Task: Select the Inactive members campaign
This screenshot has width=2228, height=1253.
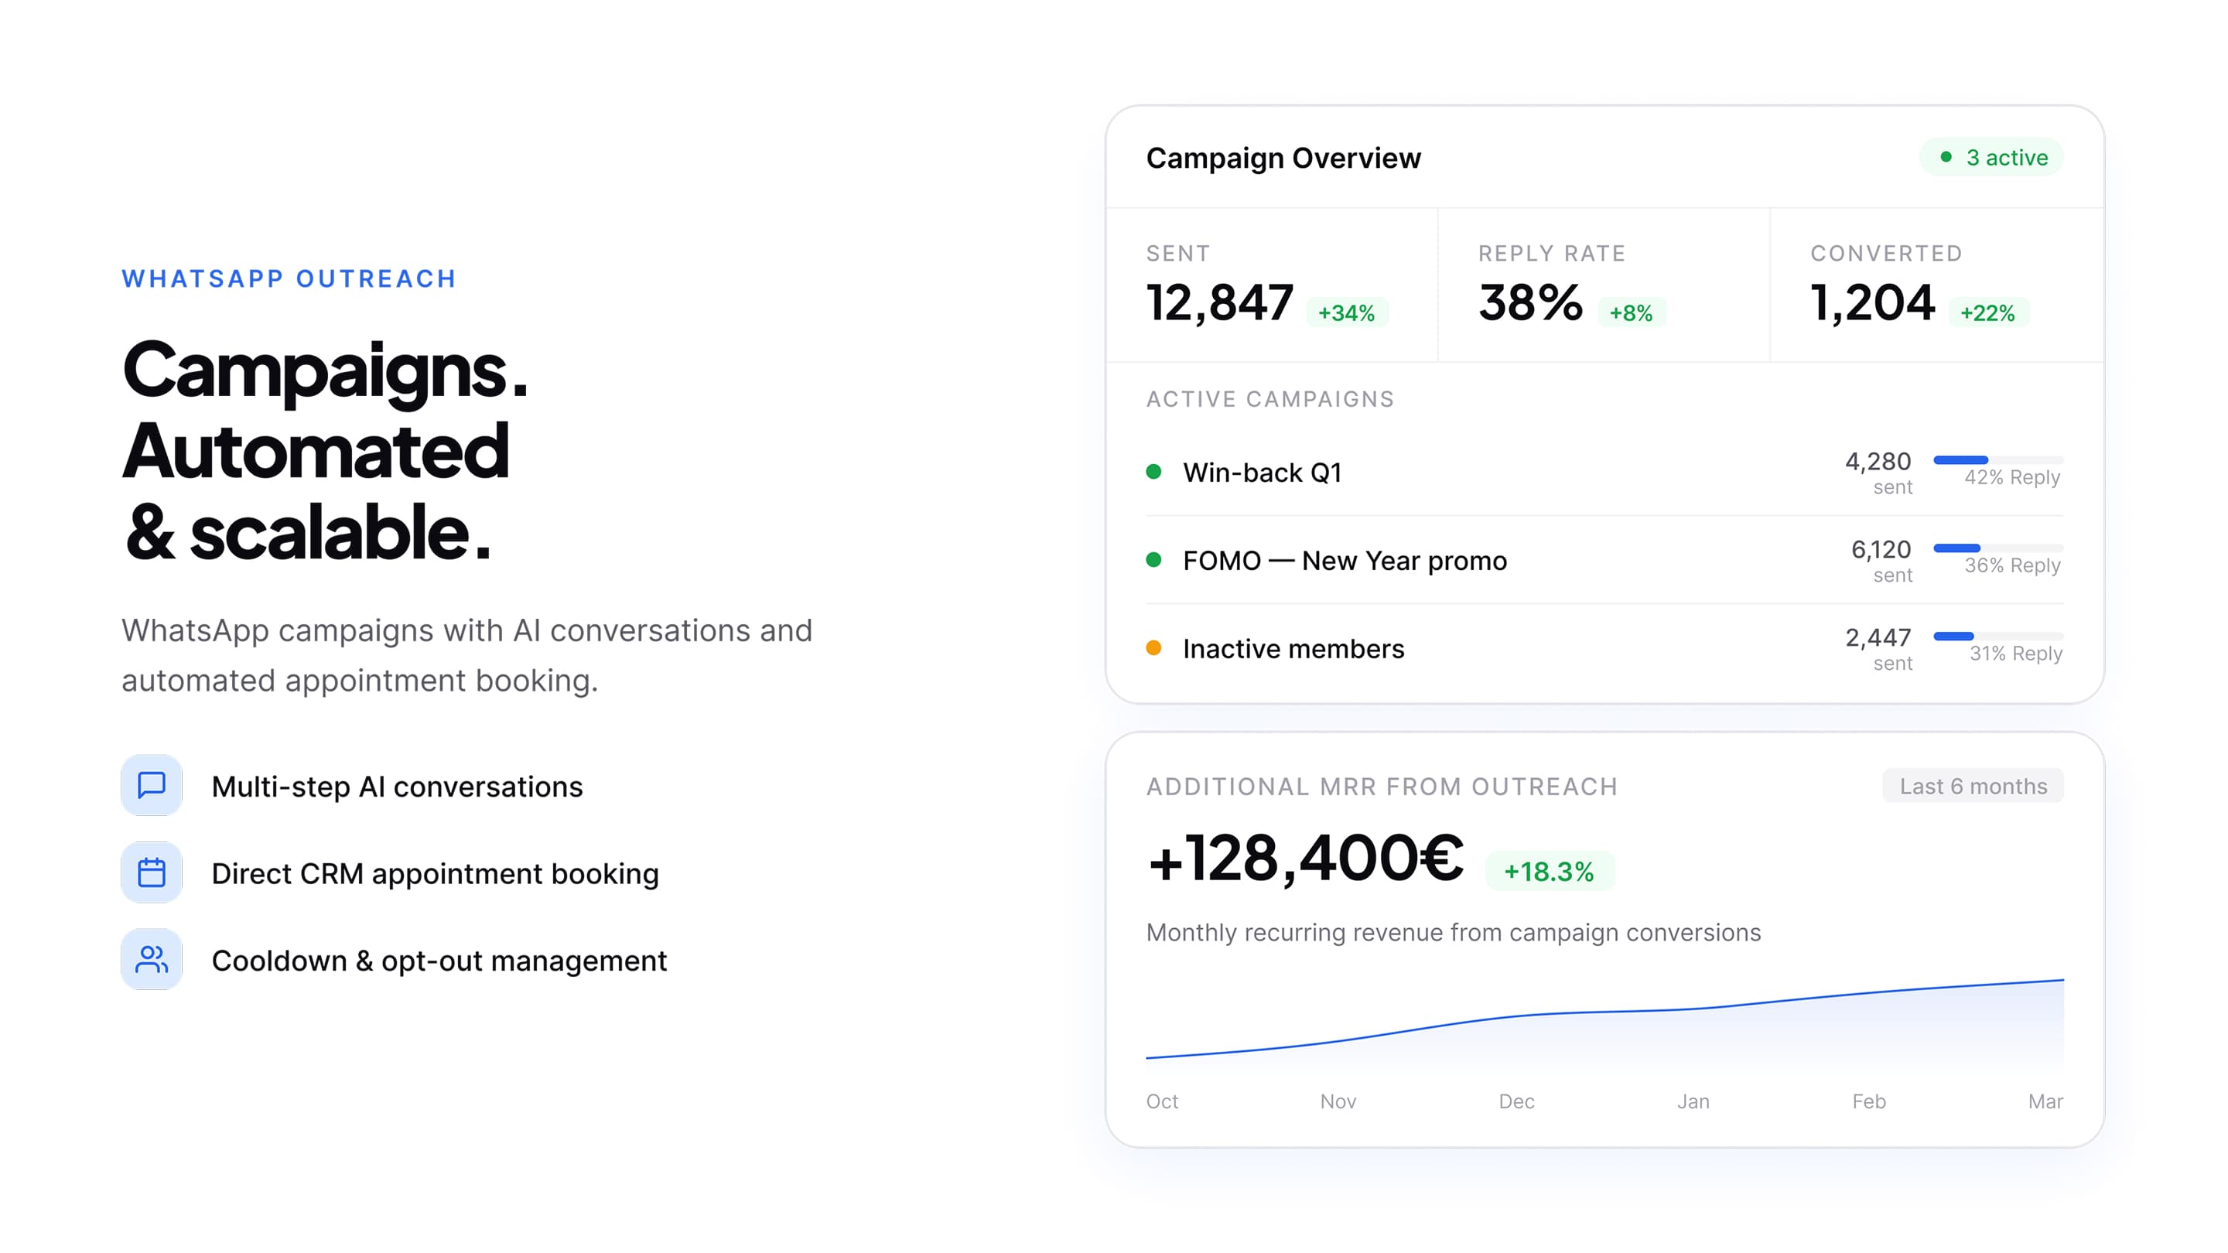Action: [1293, 650]
